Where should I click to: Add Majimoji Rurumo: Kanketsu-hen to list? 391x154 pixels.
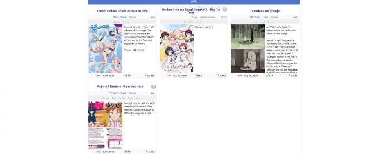pos(153,93)
